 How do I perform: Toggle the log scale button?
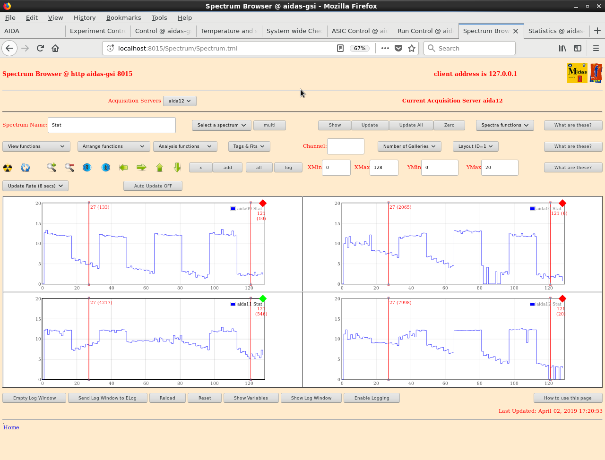pos(288,168)
